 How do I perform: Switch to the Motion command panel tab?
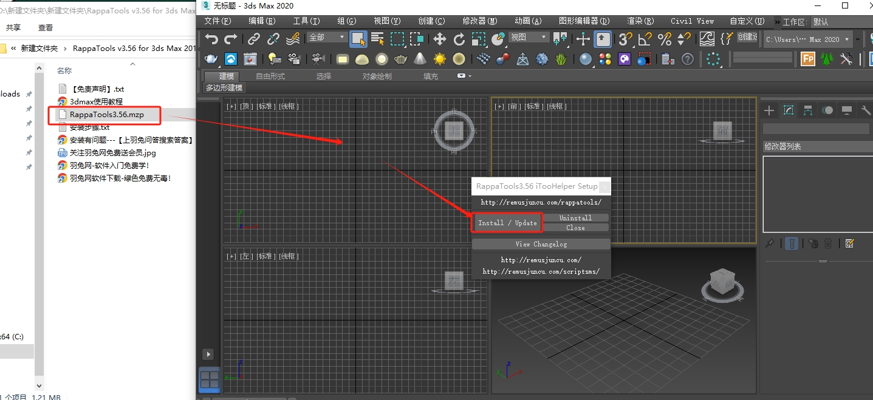(x=827, y=110)
